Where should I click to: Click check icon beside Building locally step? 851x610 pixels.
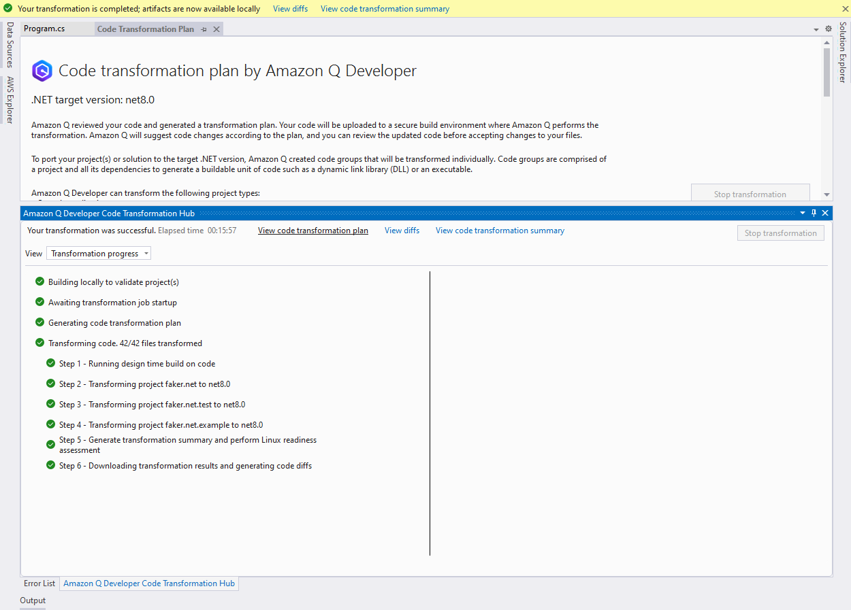click(x=39, y=282)
